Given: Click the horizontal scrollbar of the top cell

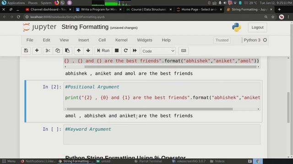Looking at the screenshot, I should tap(170, 67).
